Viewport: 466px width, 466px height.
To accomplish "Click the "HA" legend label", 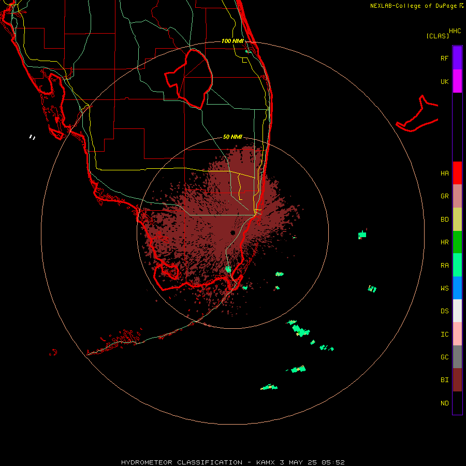I will pos(444,173).
